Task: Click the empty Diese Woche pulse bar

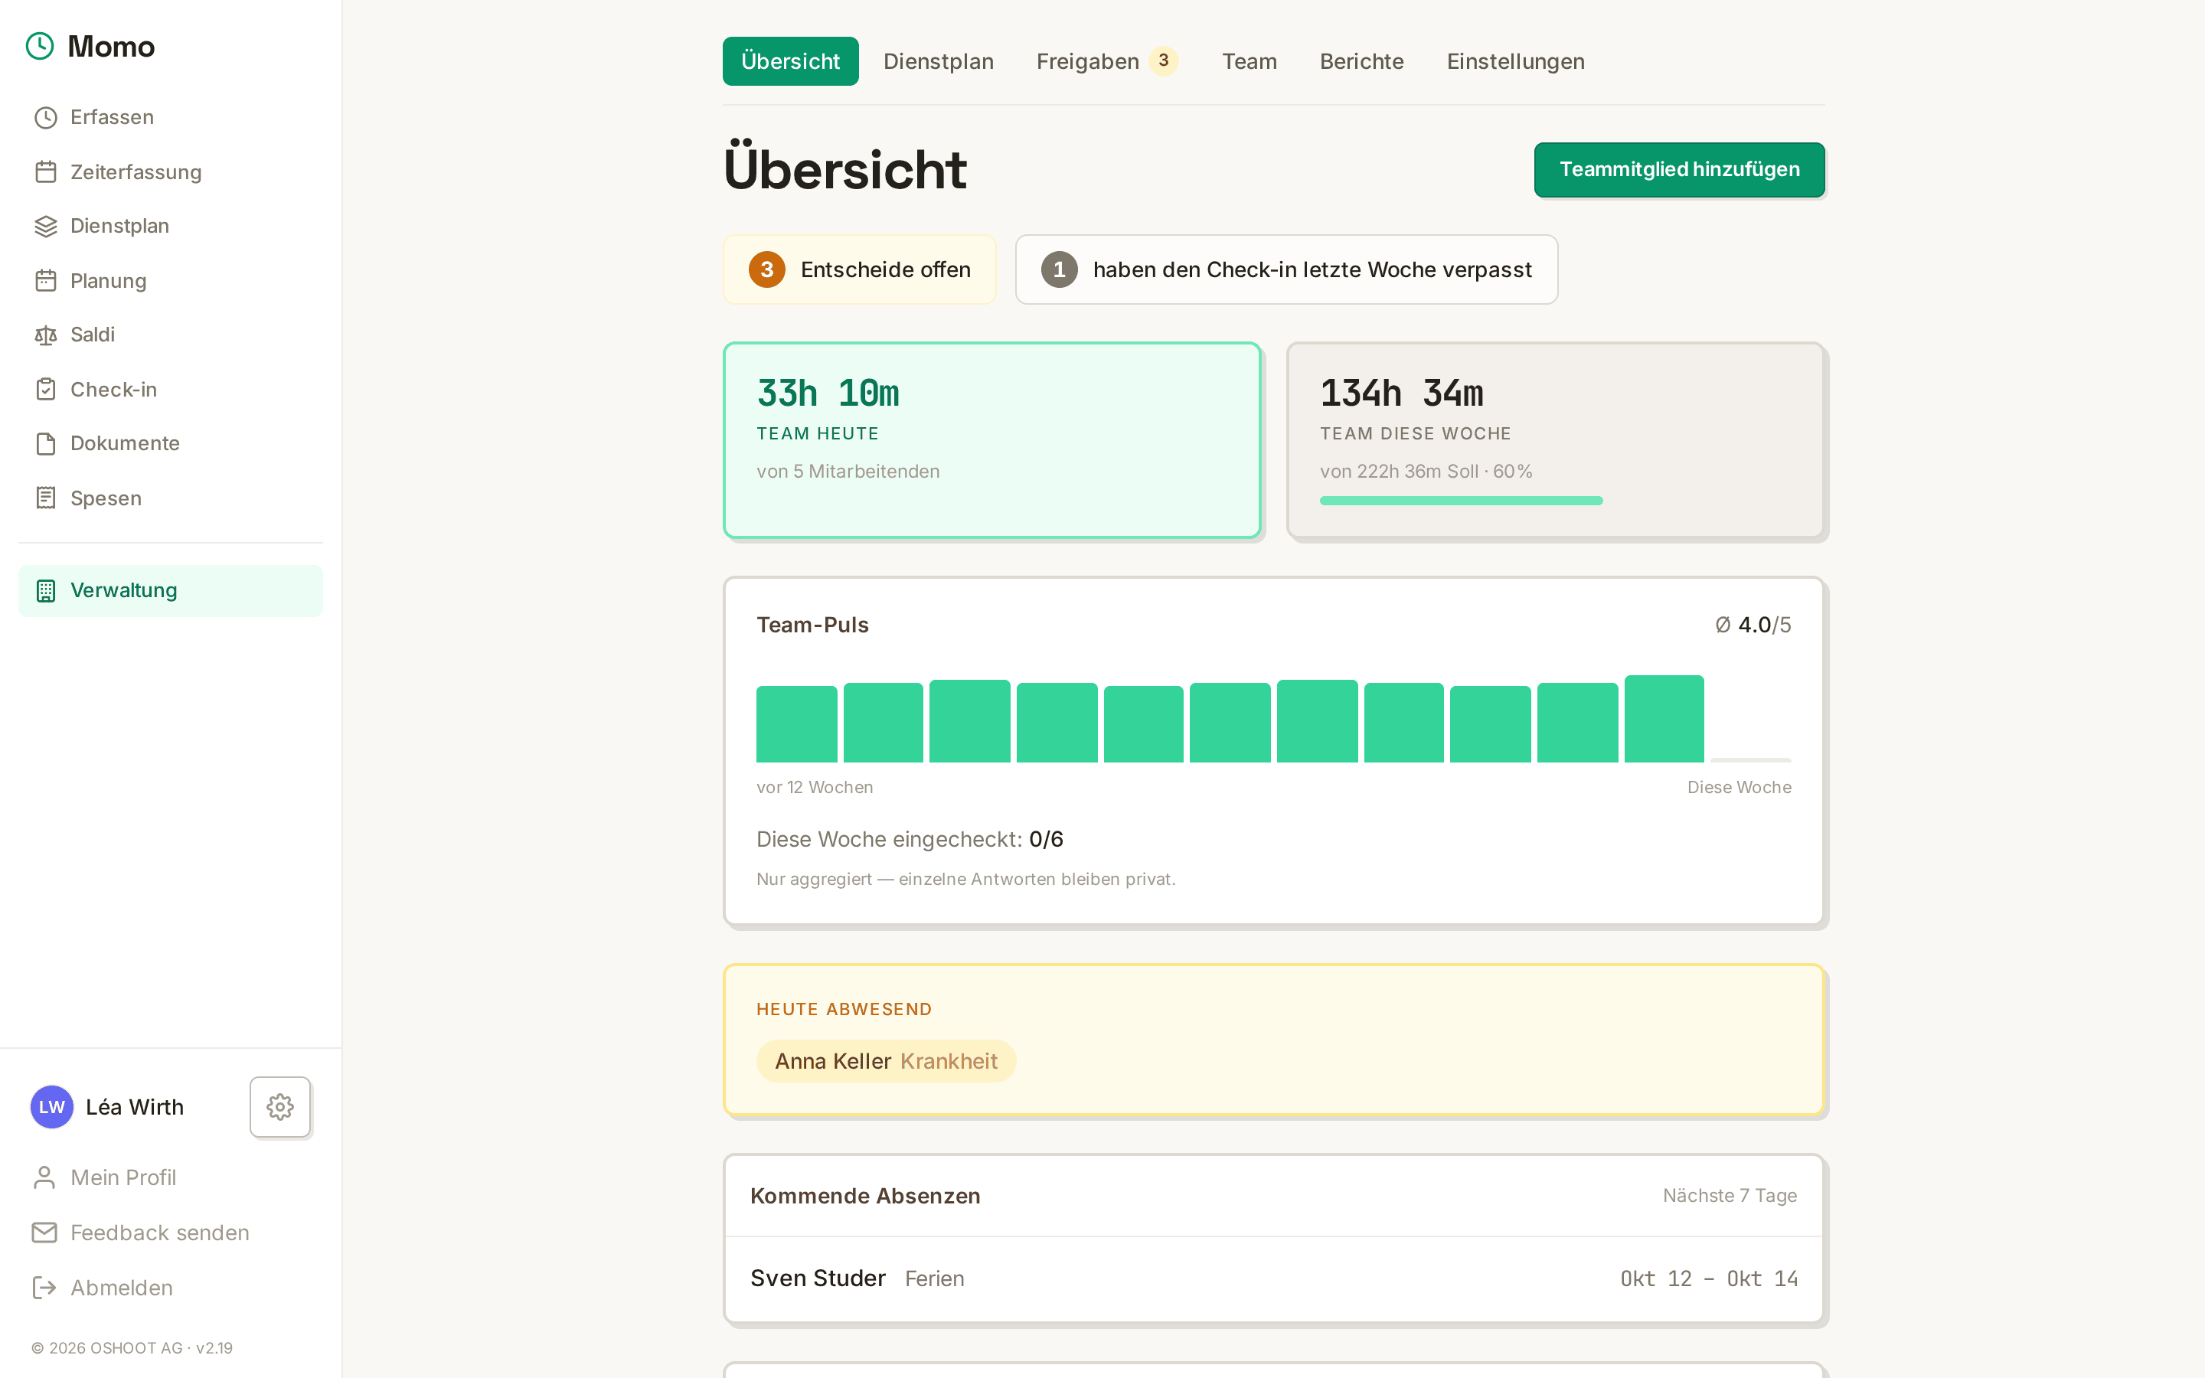Action: 1751,759
